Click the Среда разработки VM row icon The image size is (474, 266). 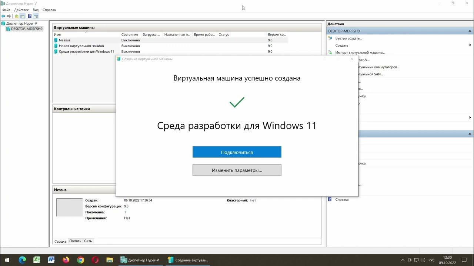(x=56, y=52)
